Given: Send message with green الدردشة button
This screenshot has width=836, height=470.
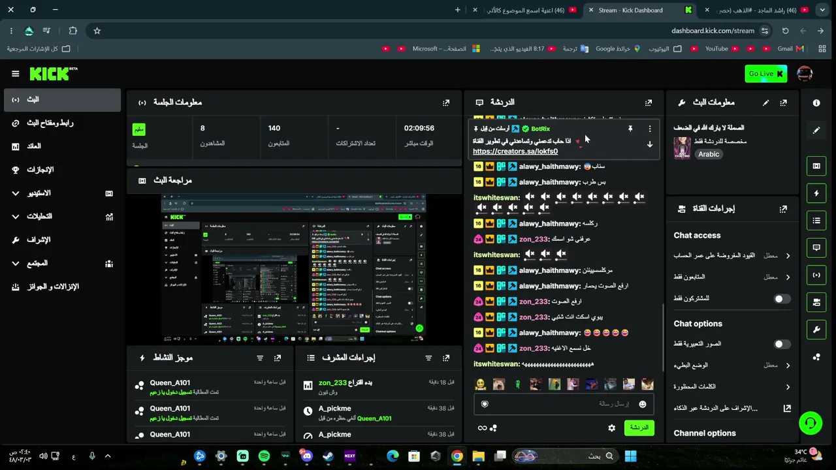Looking at the screenshot, I should [639, 428].
